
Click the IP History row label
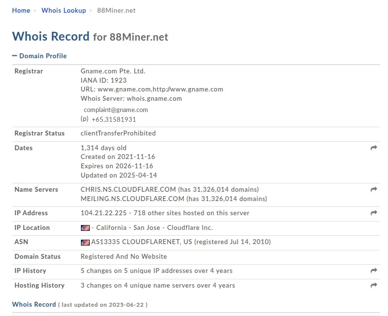tap(30, 271)
